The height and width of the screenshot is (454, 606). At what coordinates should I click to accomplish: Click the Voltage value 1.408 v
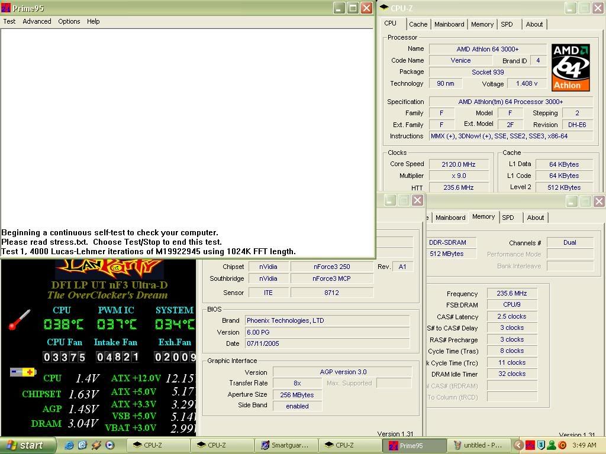526,83
